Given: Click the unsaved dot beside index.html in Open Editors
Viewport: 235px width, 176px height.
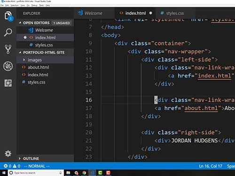Looking at the screenshot, I should (x=25, y=38).
